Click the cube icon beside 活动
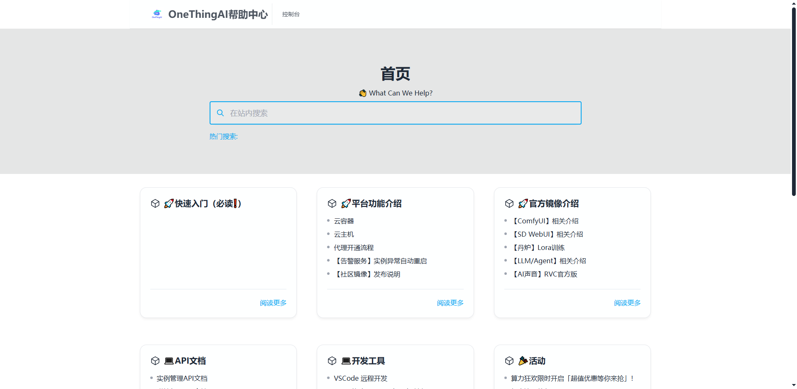The width and height of the screenshot is (797, 389). point(509,361)
